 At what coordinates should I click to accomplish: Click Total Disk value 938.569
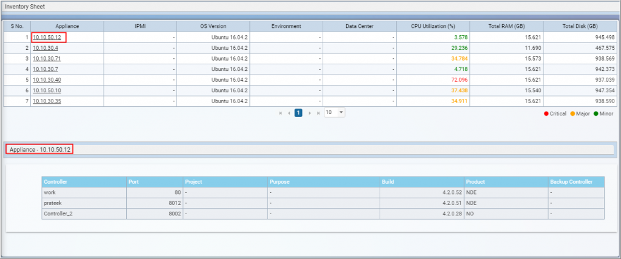tap(605, 59)
